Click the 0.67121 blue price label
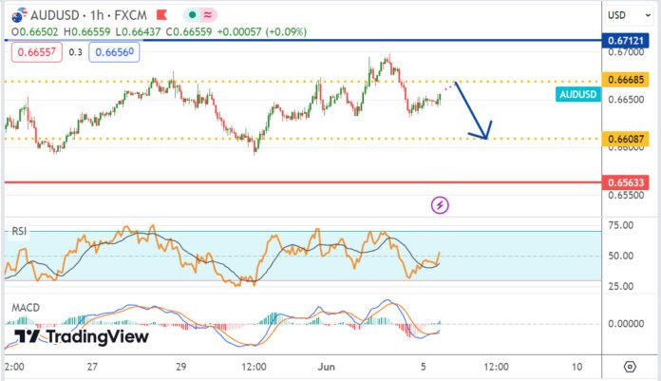661x381 pixels. click(628, 41)
